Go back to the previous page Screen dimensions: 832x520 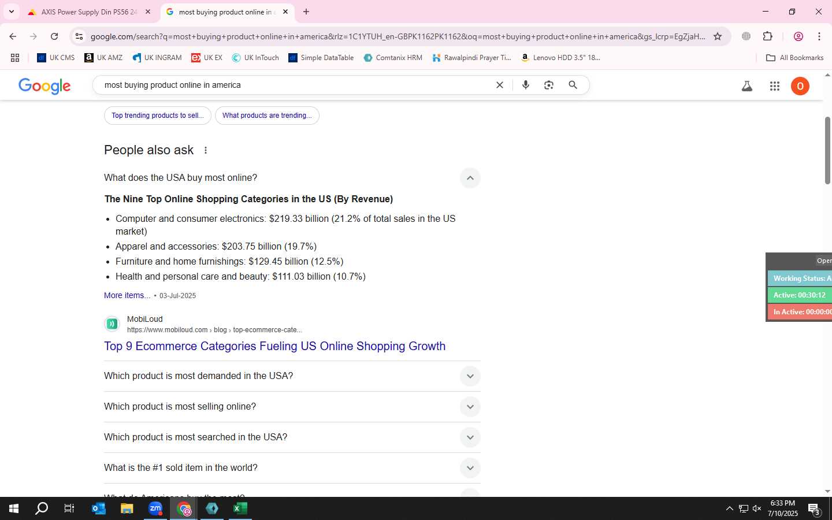point(13,36)
